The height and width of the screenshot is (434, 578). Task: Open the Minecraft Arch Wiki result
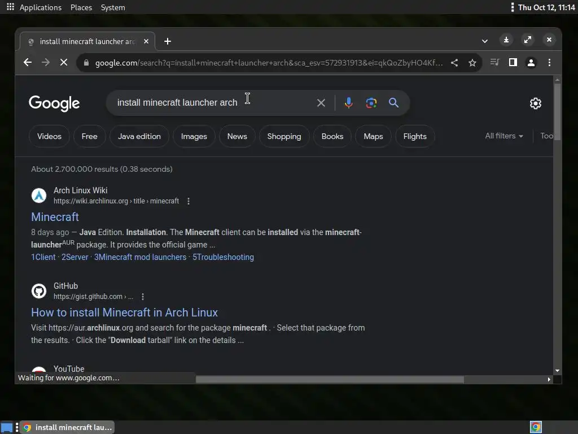pyautogui.click(x=55, y=217)
